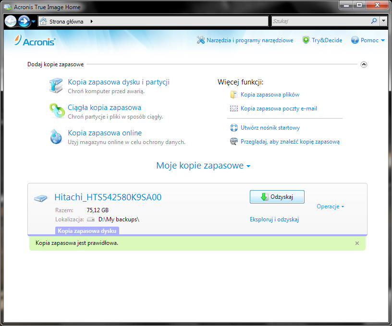
Task: Open the Pomoc menu
Action: pos(369,40)
